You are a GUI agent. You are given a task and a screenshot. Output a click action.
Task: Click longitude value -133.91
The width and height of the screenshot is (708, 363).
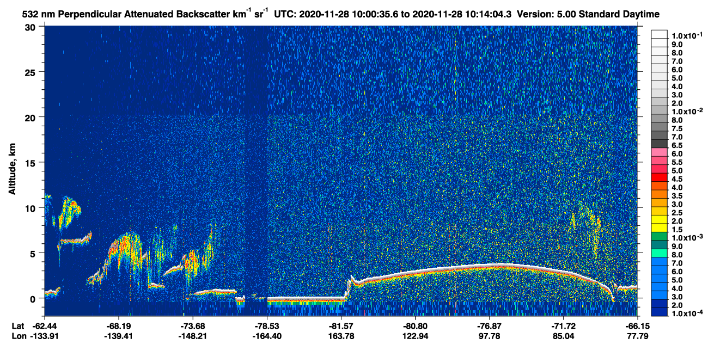pos(44,336)
